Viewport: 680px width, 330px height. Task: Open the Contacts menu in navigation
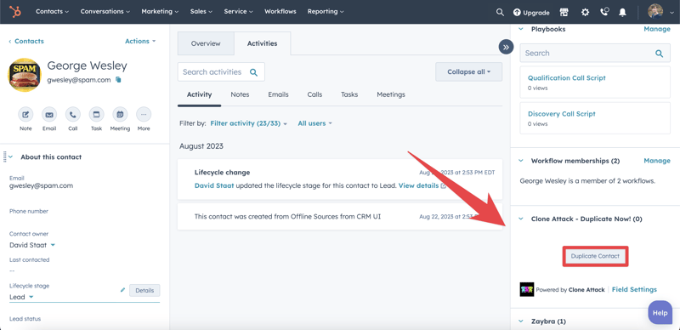coord(52,12)
